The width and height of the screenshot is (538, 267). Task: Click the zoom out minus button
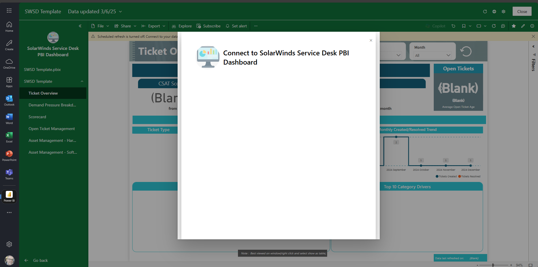coord(477,265)
